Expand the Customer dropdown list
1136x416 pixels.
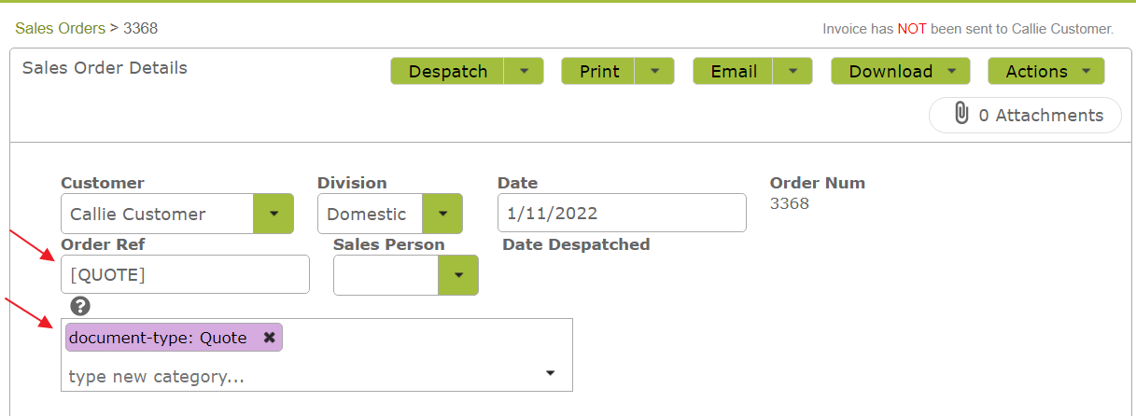click(x=273, y=214)
